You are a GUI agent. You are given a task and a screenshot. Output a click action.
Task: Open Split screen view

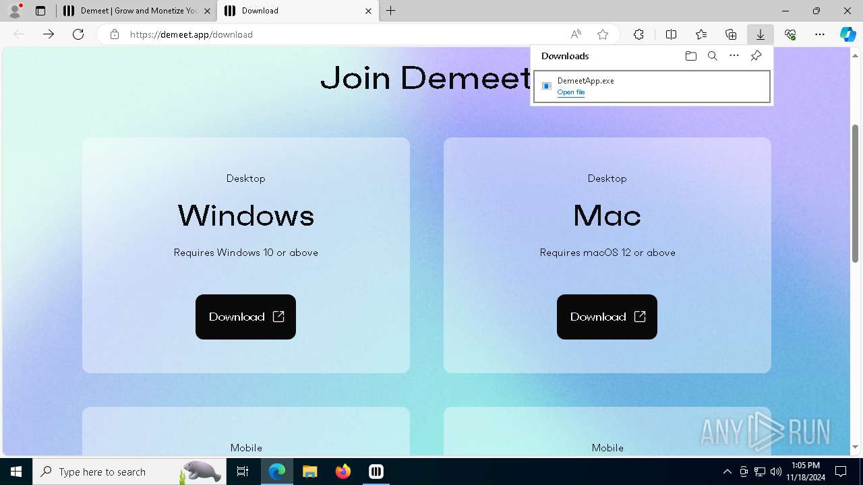tap(672, 34)
